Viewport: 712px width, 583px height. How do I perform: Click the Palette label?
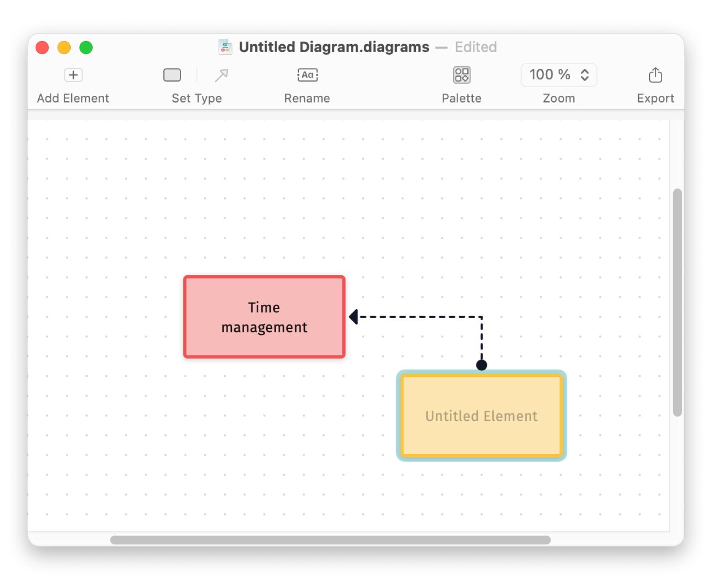[x=461, y=99]
